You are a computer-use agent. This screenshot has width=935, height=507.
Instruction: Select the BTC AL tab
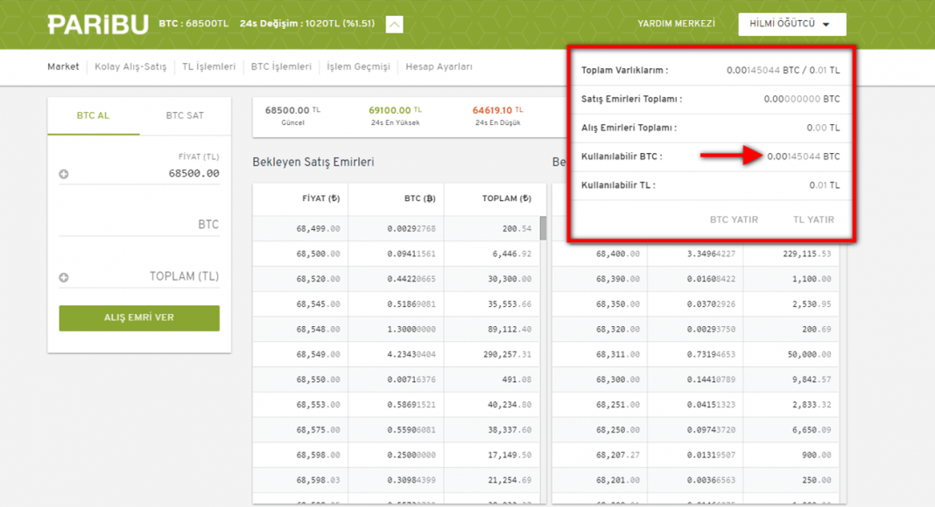point(94,115)
